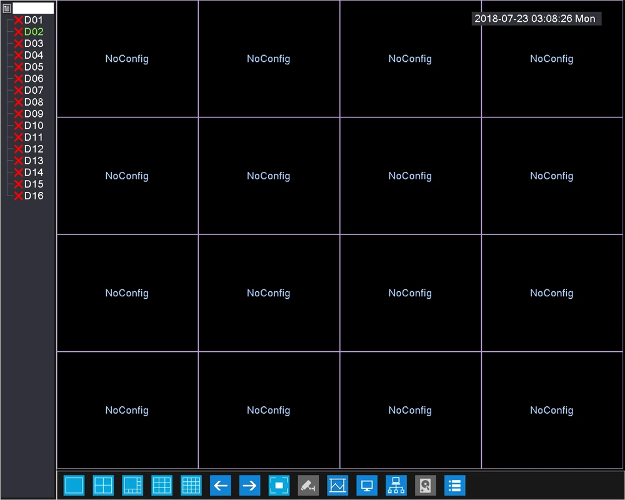Open the monitor display output icon
The image size is (625, 500).
(367, 485)
